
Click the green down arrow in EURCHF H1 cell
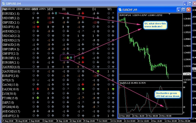point(68,58)
